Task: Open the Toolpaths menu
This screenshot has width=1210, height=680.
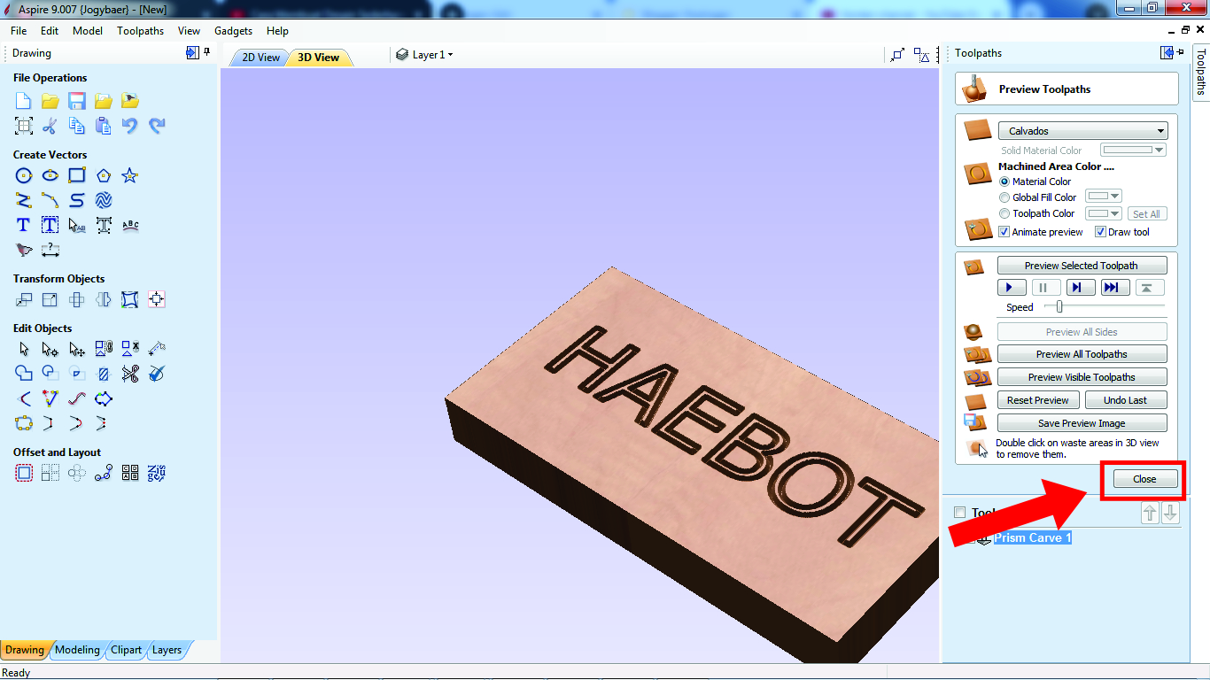Action: [140, 30]
